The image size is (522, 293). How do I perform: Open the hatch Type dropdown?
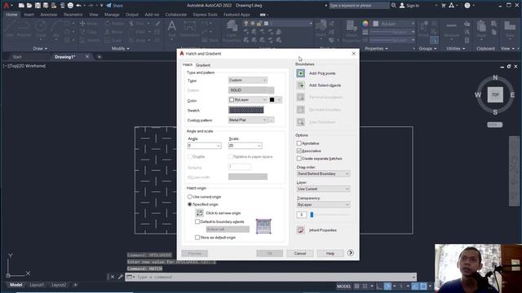point(248,80)
